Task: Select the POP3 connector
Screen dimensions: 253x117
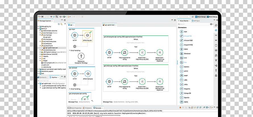Action: click(x=184, y=102)
